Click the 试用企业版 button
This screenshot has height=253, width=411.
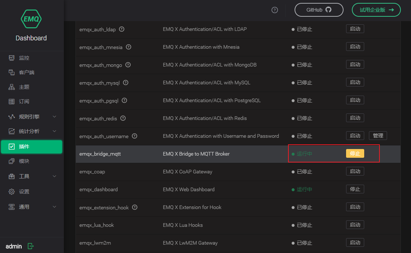[x=376, y=10]
